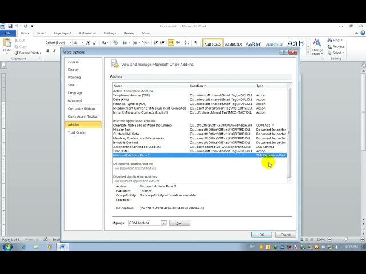The width and height of the screenshot is (366, 274).
Task: Open the font name dropdown arrow
Action: click(x=70, y=43)
